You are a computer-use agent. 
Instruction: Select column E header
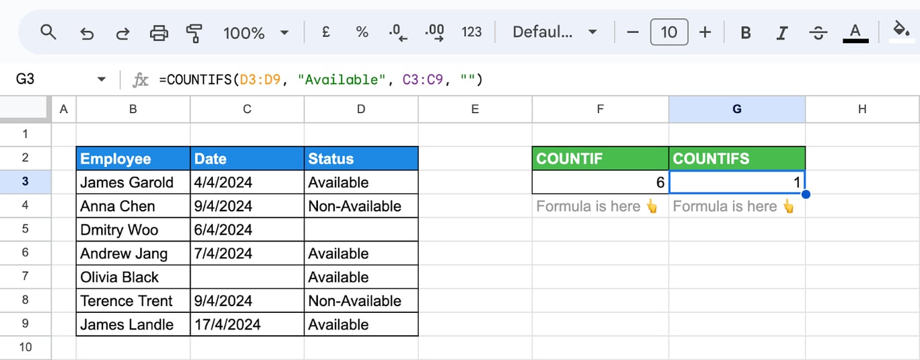tap(475, 109)
